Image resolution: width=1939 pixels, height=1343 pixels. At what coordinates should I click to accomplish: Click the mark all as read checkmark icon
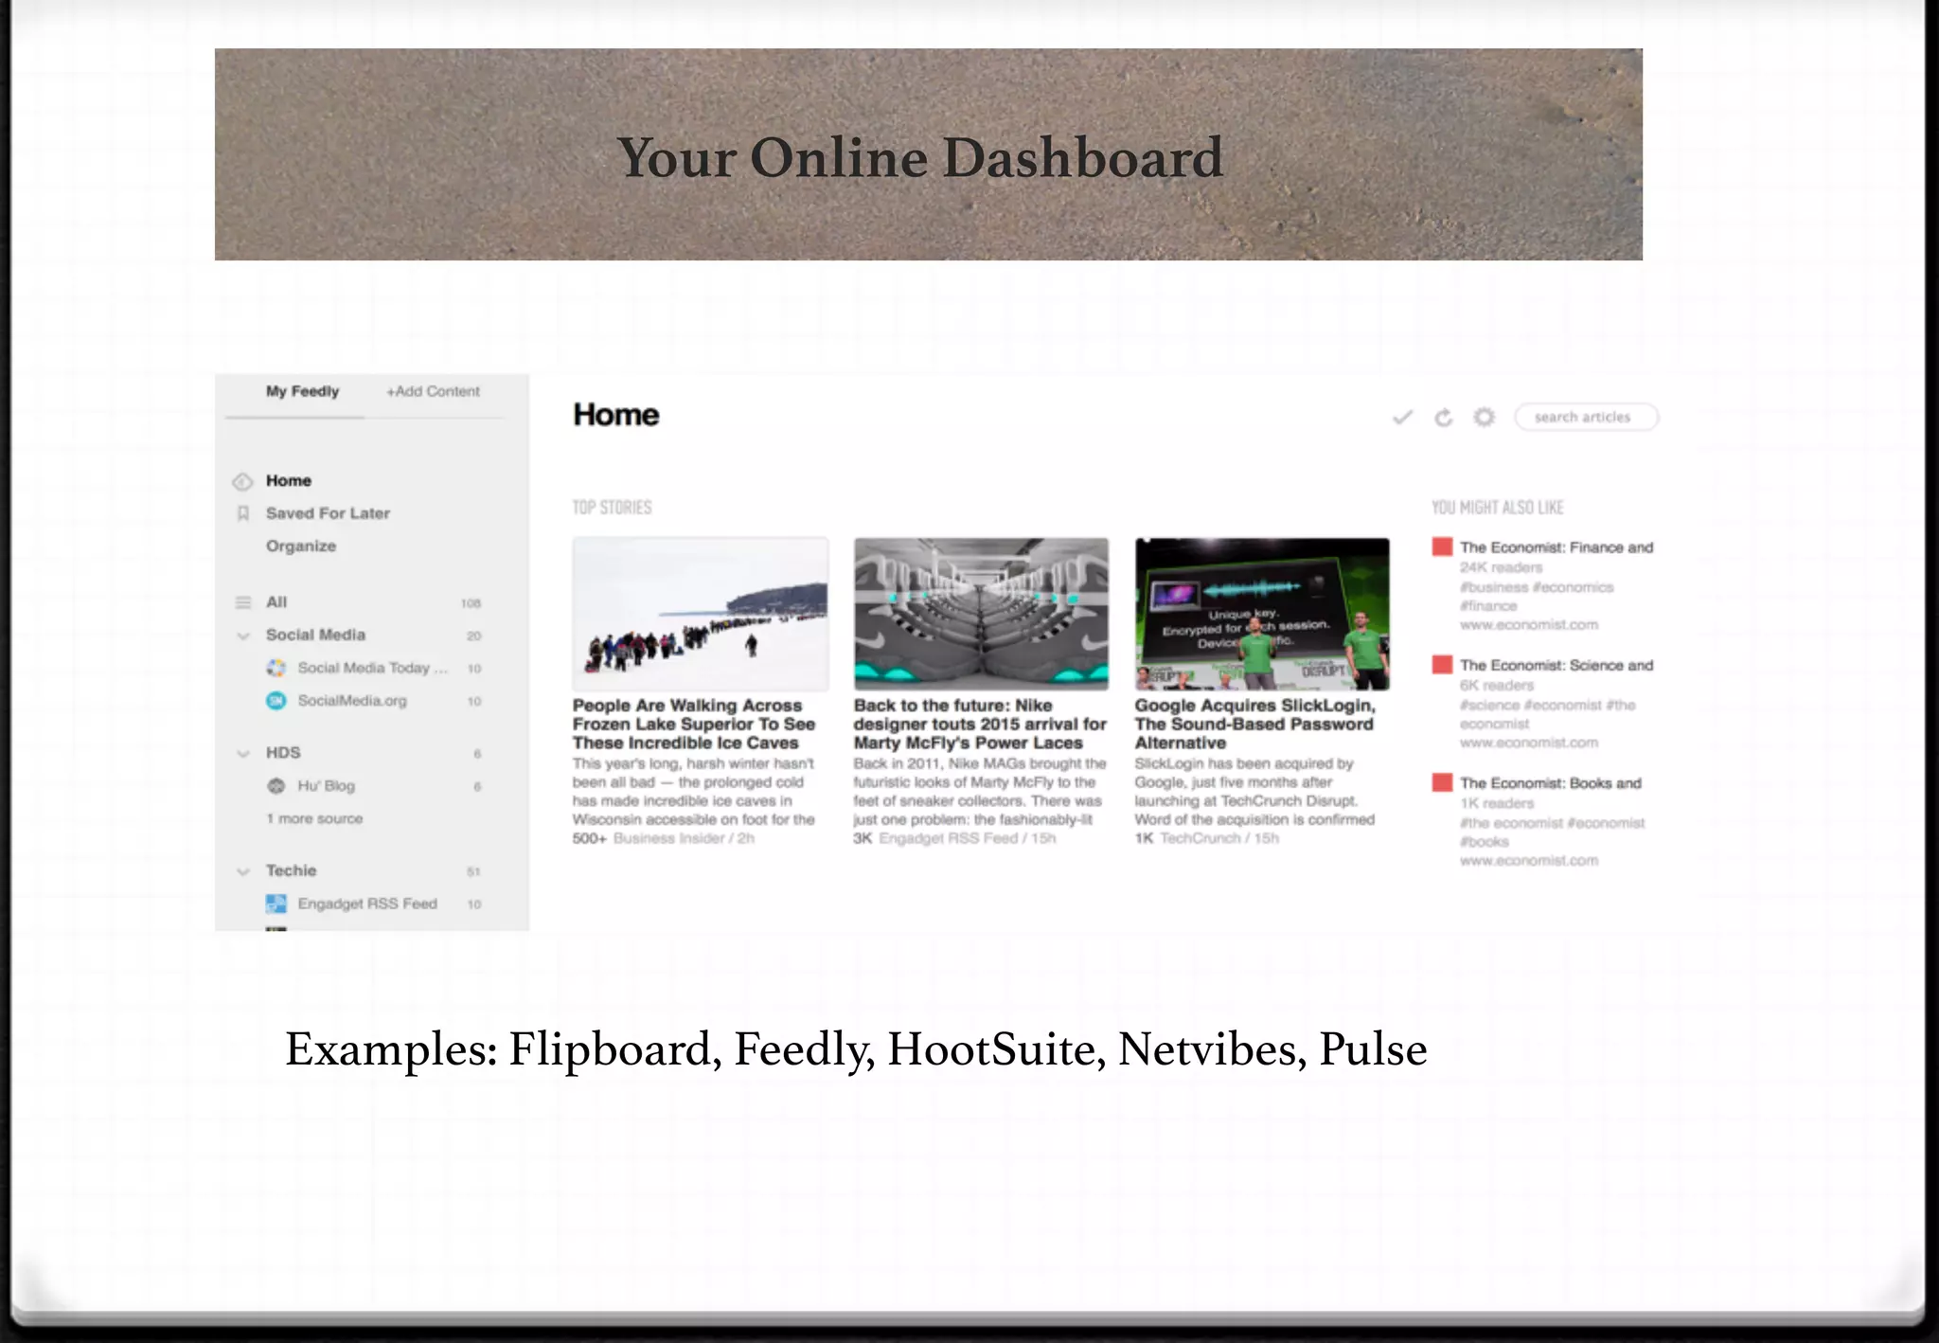click(x=1402, y=417)
